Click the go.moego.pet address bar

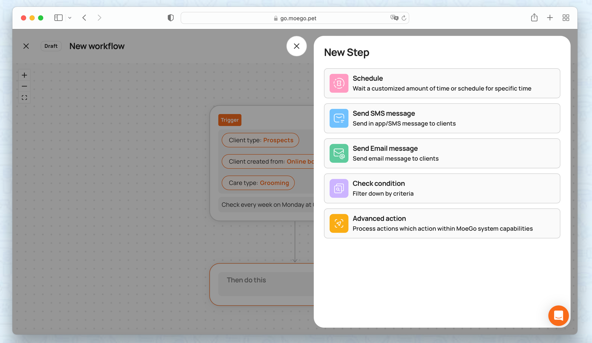(x=298, y=18)
